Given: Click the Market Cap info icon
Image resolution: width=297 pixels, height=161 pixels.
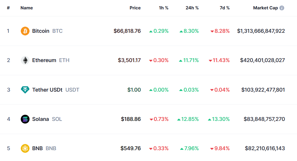Looking at the screenshot, I should tap(282, 8).
